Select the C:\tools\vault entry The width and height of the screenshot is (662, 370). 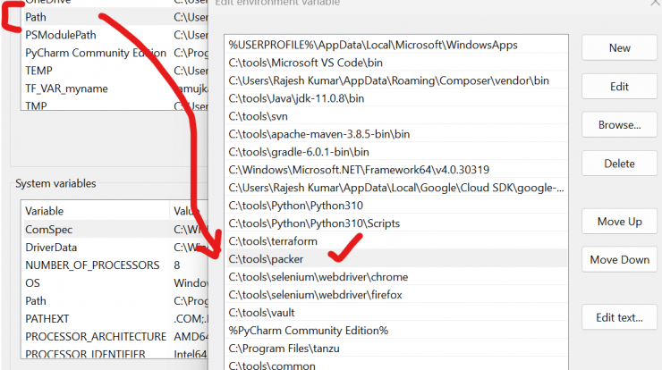(x=396, y=312)
